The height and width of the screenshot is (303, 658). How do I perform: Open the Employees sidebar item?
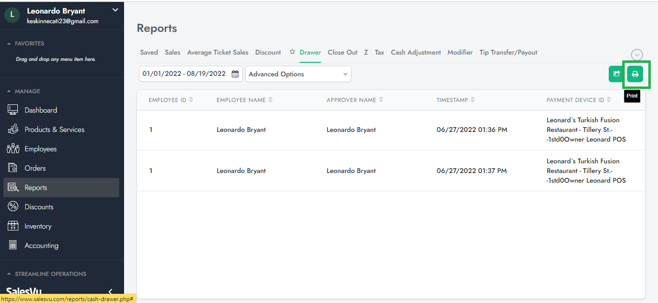click(x=41, y=149)
